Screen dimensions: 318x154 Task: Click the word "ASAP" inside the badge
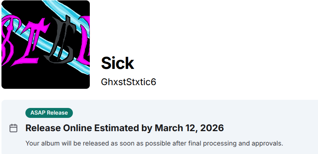pyautogui.click(x=37, y=113)
